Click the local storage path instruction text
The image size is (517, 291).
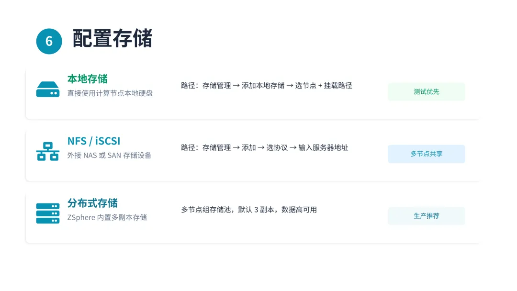pyautogui.click(x=267, y=86)
